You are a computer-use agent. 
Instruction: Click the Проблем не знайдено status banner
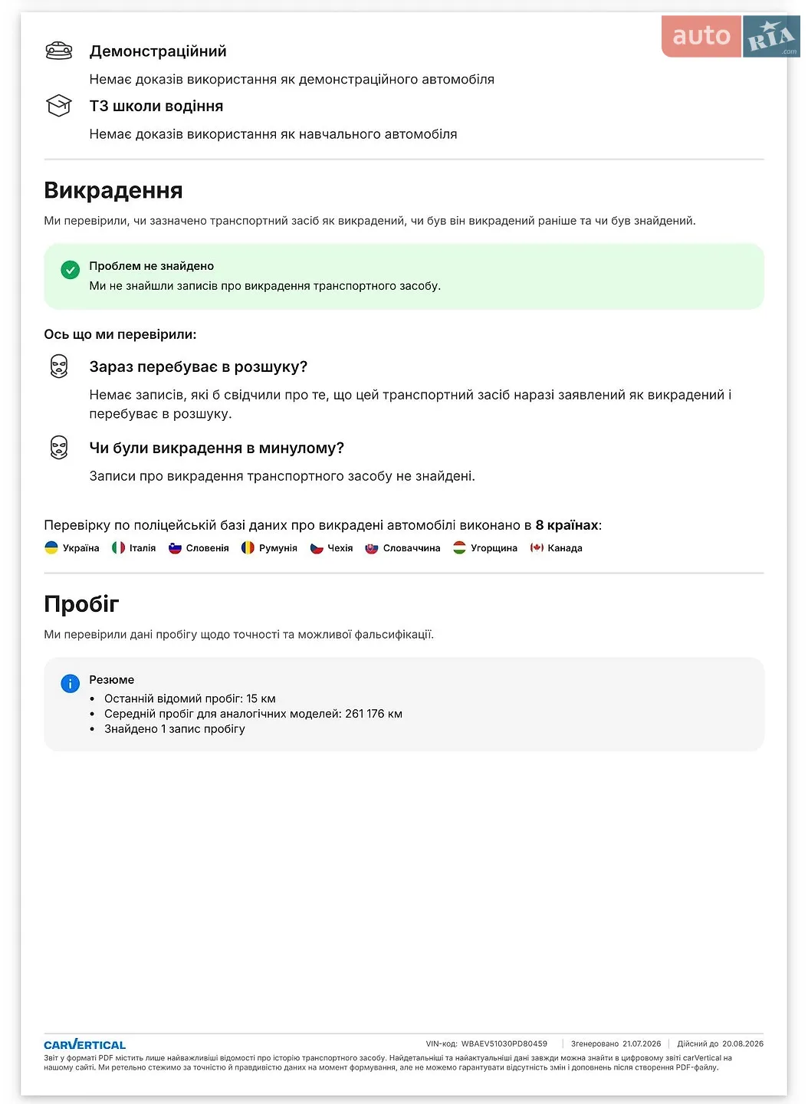click(404, 276)
